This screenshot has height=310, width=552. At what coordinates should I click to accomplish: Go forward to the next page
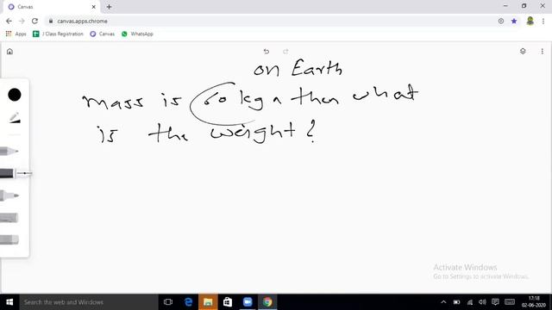click(22, 21)
